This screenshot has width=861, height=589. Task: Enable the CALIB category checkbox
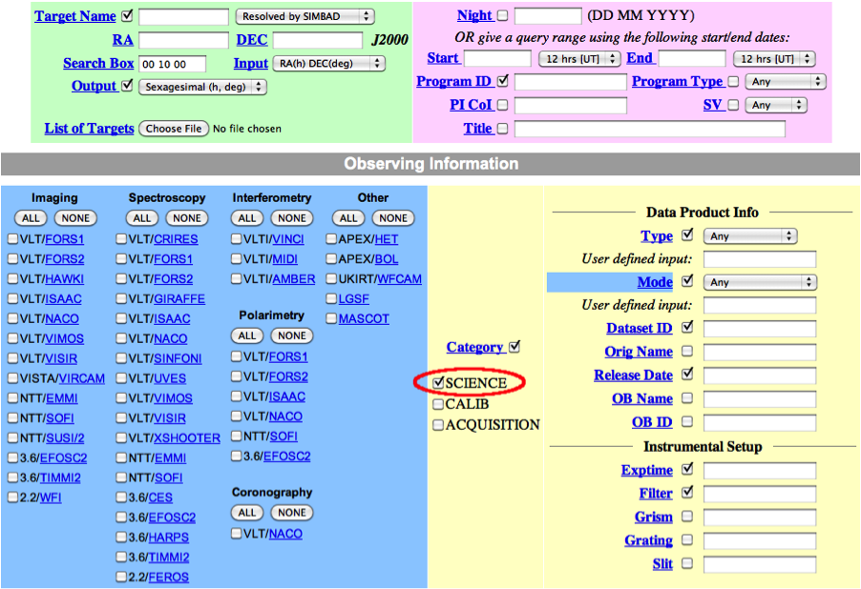438,404
